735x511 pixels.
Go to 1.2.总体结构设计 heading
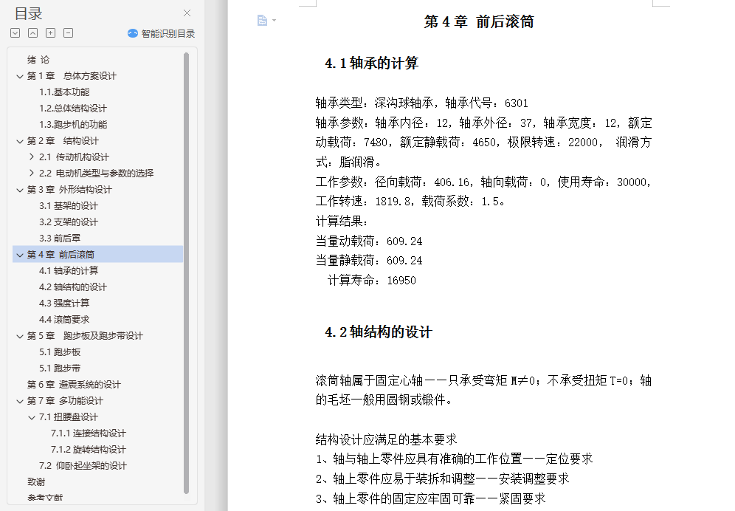pos(73,109)
